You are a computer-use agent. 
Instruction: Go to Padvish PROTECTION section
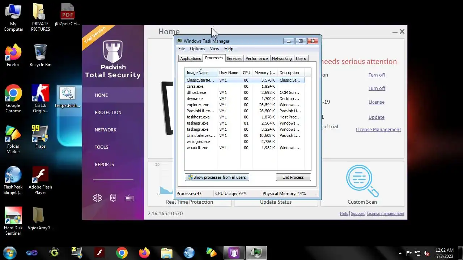[113, 112]
